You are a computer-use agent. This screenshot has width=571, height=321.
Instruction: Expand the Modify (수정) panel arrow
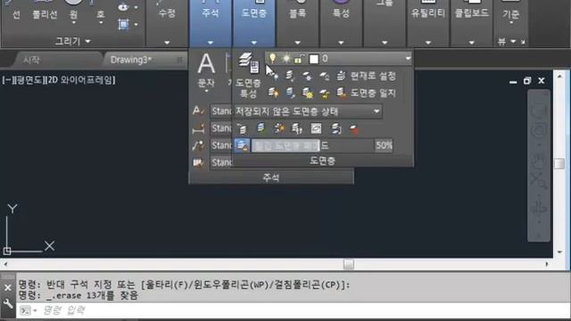(x=167, y=43)
